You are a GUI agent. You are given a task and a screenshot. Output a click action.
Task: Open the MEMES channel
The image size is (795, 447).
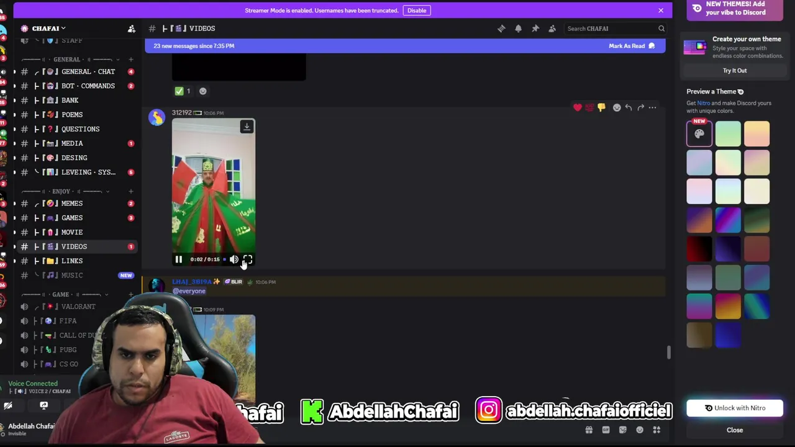77,204
